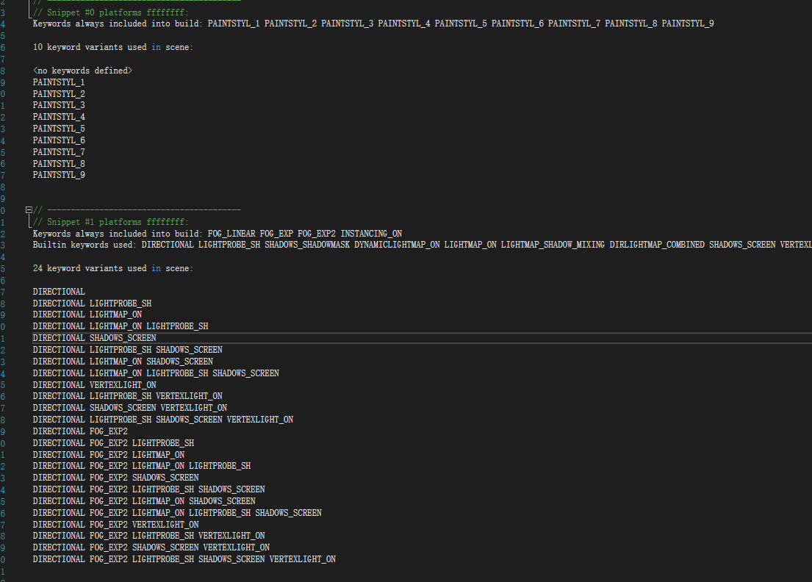Place cursor on the PAINTSTYL_9 keyword line

pyautogui.click(x=58, y=174)
